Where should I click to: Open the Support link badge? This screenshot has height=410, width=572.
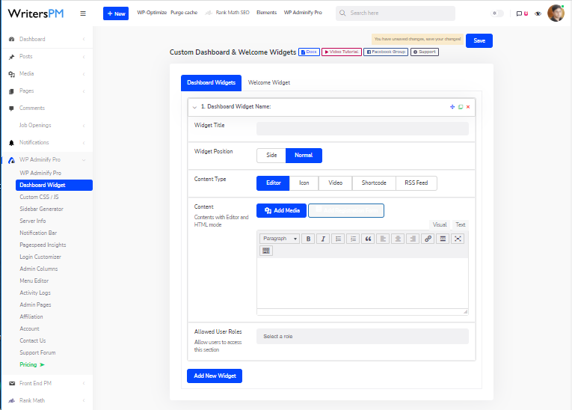[x=425, y=52]
